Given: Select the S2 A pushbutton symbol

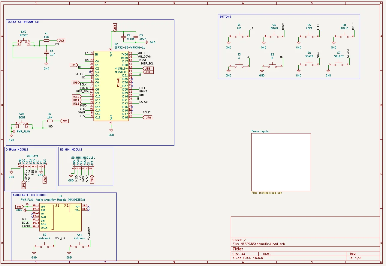Looking at the screenshot, I should 239,65.
